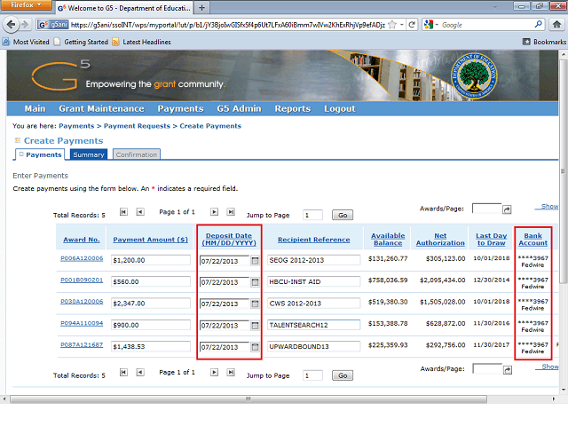The height and width of the screenshot is (426, 568).
Task: Switch to the Summary tab
Action: 89,154
